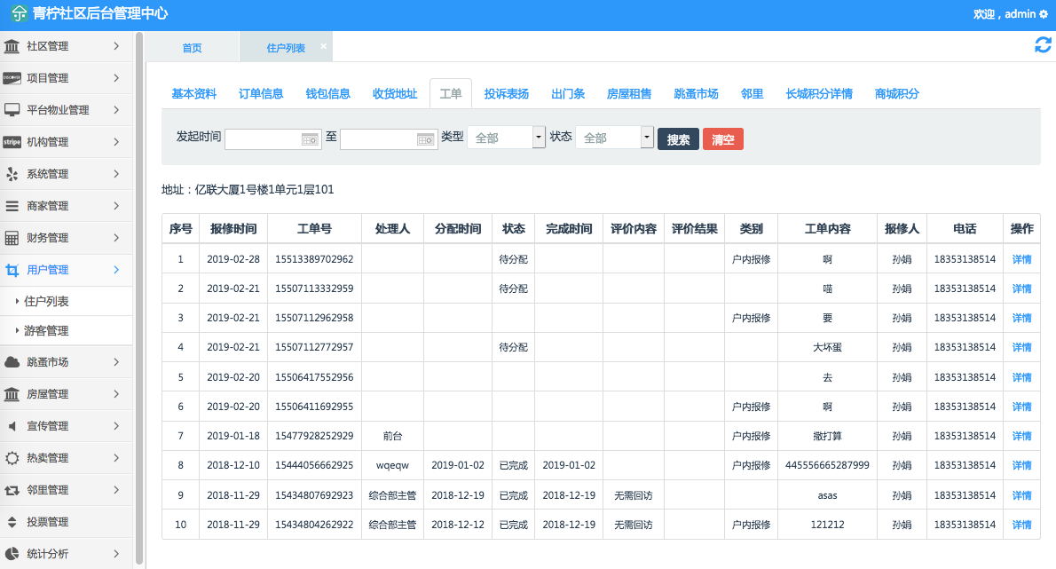Click the 平台物业管理 monitor icon
The image size is (1056, 569).
tap(12, 110)
